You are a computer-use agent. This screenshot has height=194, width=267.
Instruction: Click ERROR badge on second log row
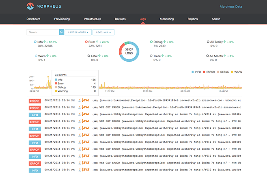click(x=35, y=108)
